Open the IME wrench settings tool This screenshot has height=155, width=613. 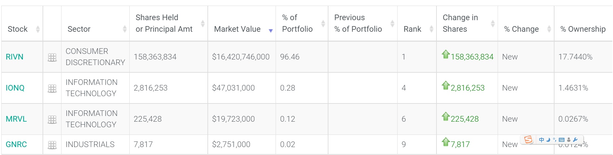click(575, 140)
